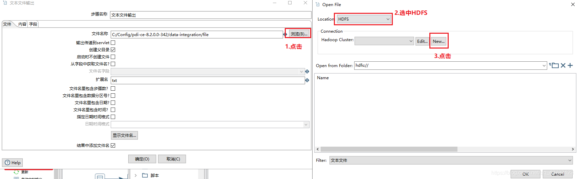The image size is (577, 179).
Task: Toggle 输出传递到servlet checkbox
Action: tap(113, 43)
